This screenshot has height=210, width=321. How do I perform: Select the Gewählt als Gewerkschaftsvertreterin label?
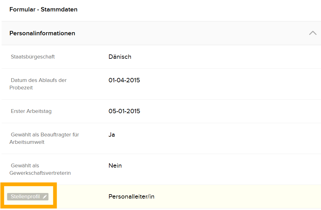[40, 169]
